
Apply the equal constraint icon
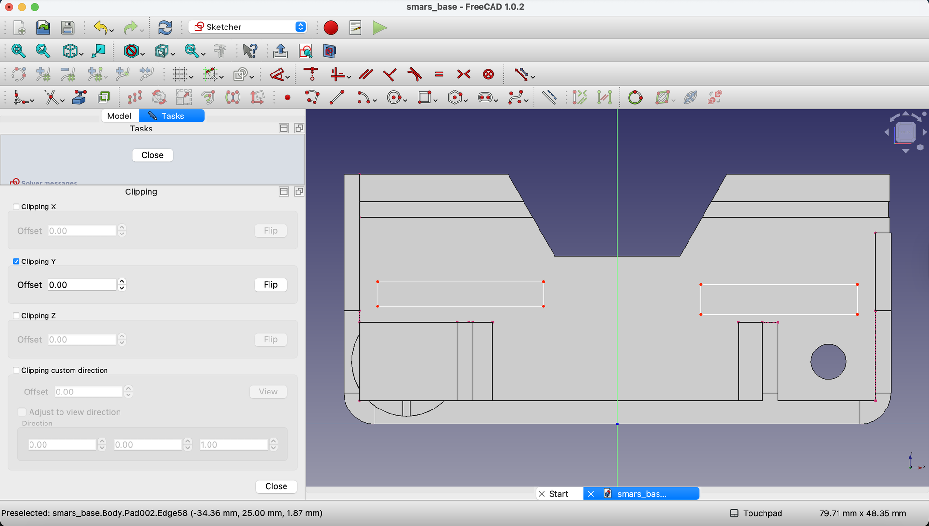pyautogui.click(x=439, y=74)
